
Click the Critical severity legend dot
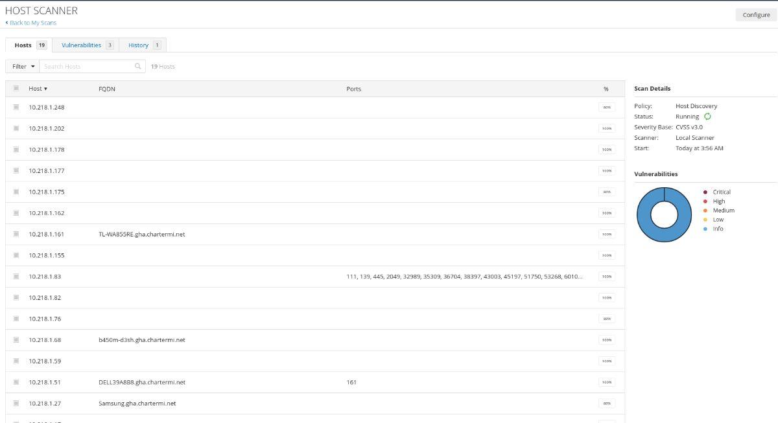[705, 192]
